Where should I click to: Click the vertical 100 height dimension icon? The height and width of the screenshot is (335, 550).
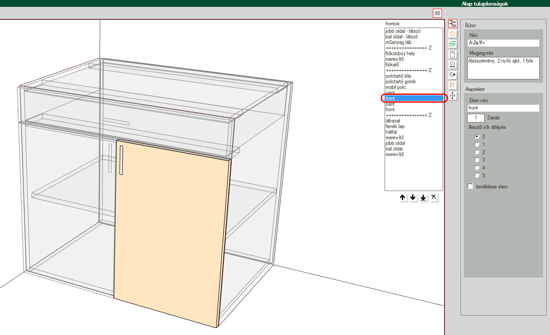(453, 95)
